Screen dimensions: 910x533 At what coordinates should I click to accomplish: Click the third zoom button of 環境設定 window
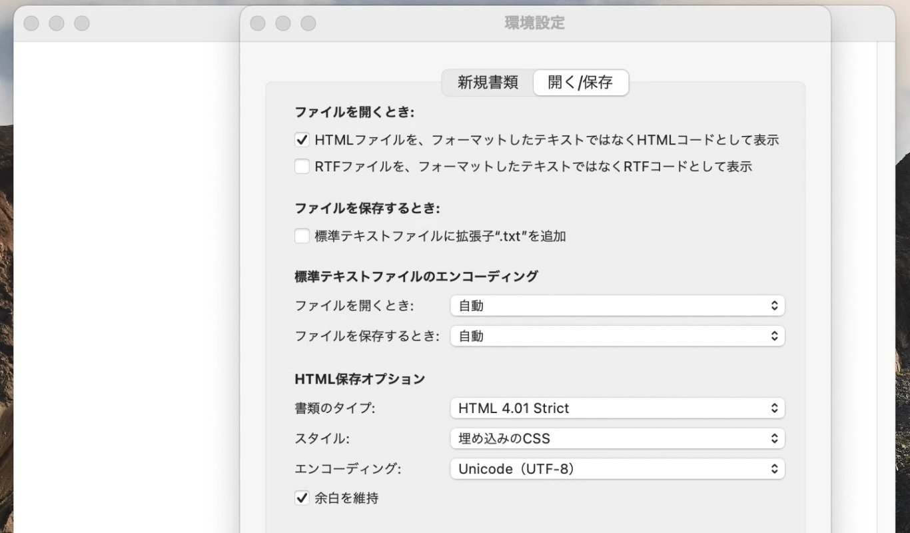click(x=308, y=23)
